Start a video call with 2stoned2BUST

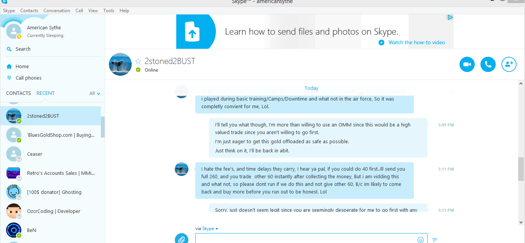click(467, 64)
